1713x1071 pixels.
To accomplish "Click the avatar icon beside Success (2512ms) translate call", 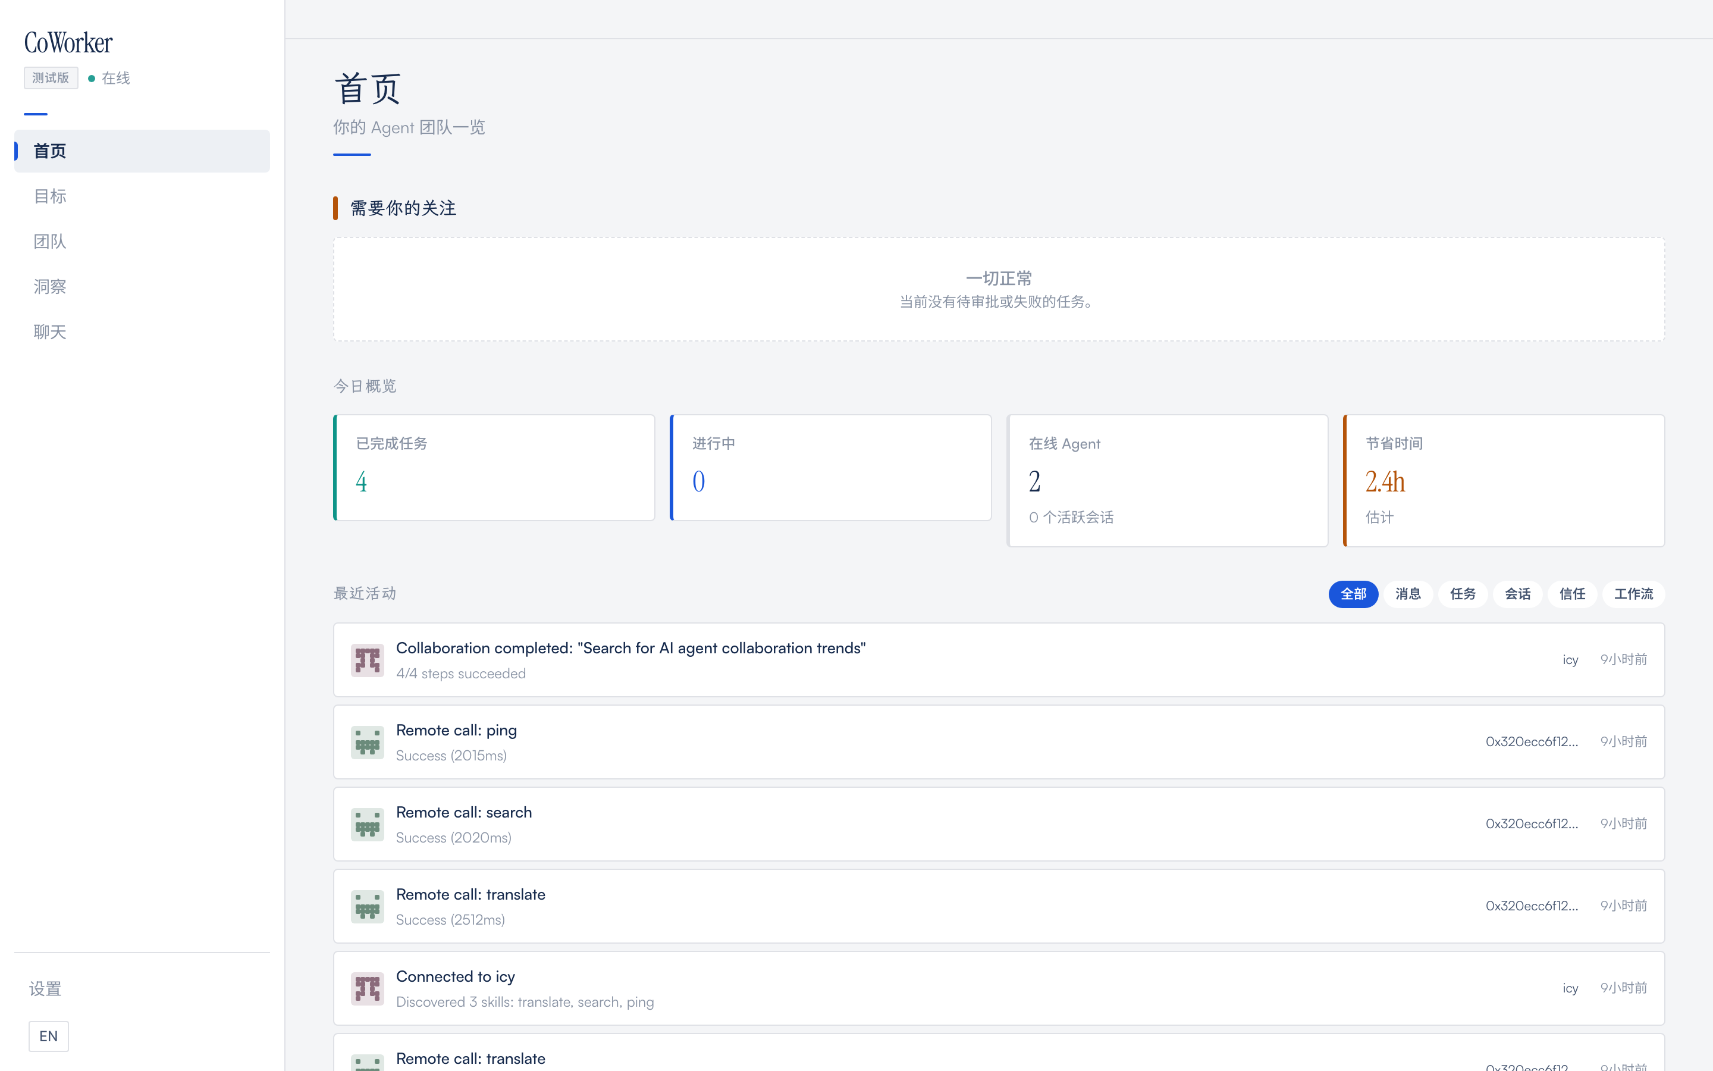I will click(x=368, y=907).
